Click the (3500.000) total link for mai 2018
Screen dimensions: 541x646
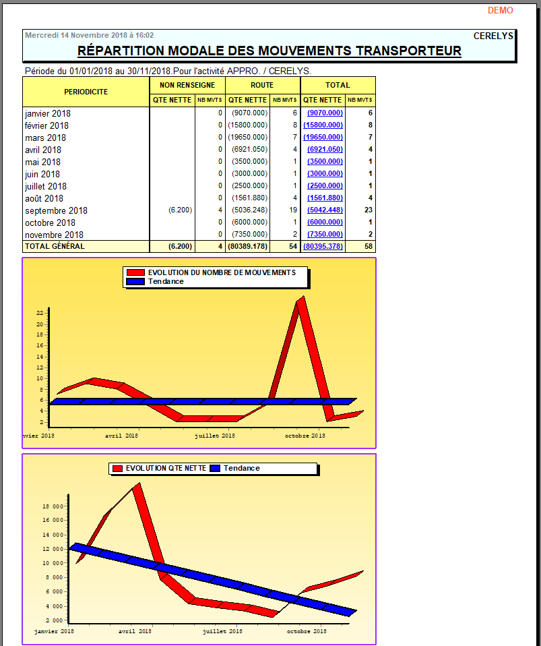tap(325, 162)
